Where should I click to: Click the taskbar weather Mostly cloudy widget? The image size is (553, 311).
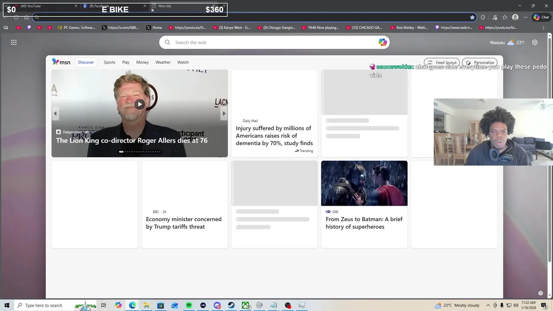click(x=457, y=305)
